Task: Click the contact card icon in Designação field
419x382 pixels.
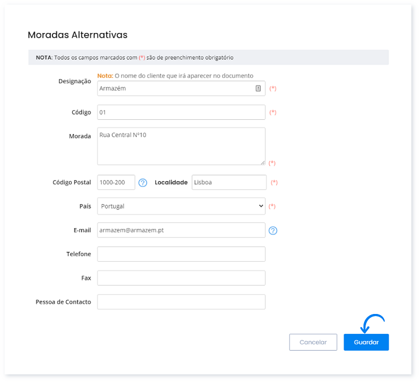Action: 258,88
